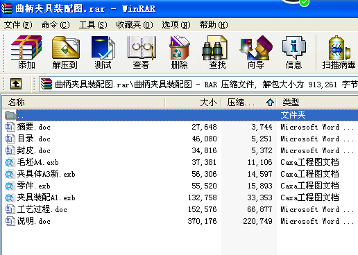Viewport: 358px width, 255px height.
Task: Click the Caxa icon of 夹具装配A1.exb
Action: (10, 197)
